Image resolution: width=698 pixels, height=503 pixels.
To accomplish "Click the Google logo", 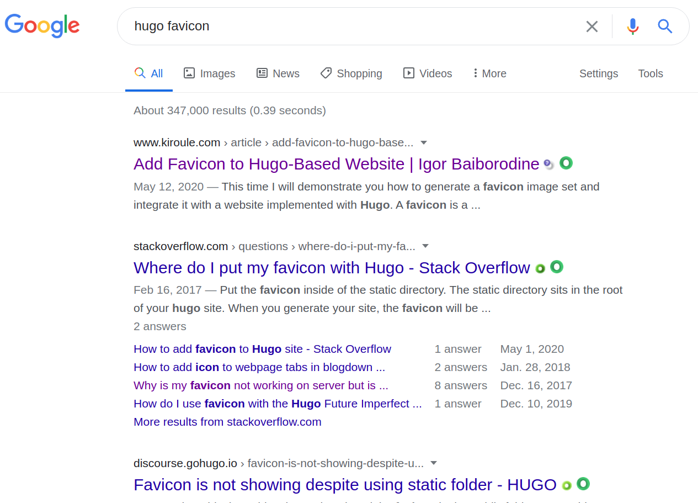I will 42,25.
